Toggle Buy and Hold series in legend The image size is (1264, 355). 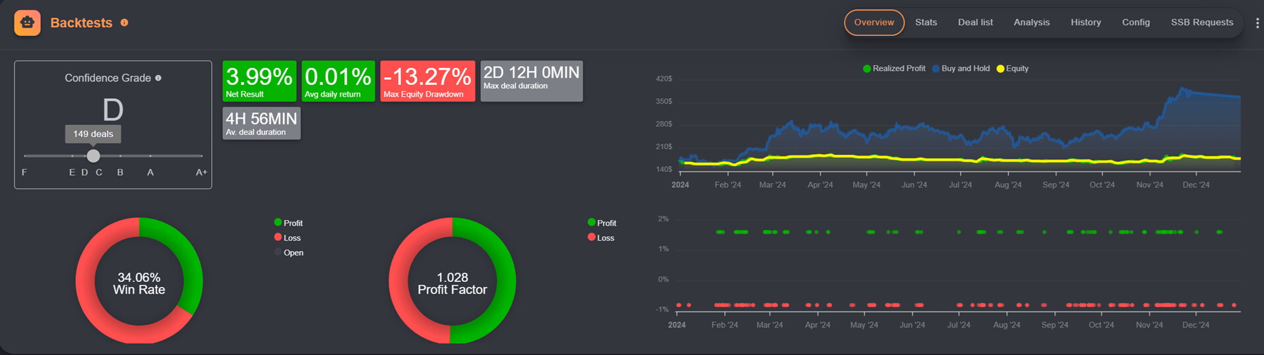(961, 68)
